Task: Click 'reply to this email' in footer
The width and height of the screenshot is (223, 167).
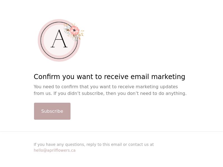Action: pyautogui.click(x=104, y=144)
